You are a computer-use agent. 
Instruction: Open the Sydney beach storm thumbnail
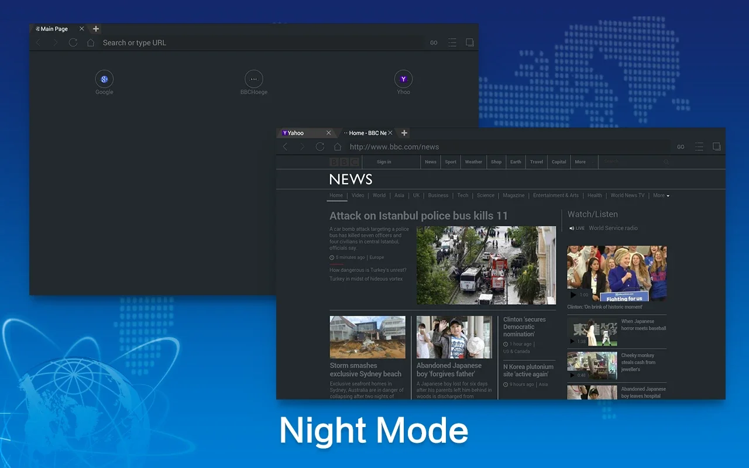[367, 337]
